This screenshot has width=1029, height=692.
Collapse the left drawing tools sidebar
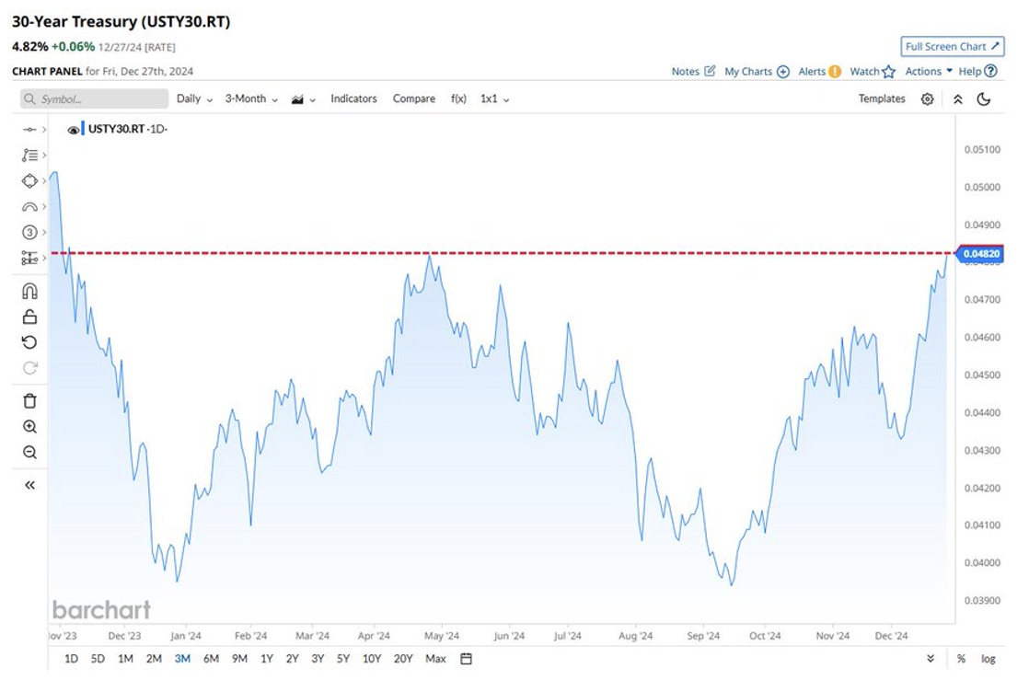(x=29, y=485)
